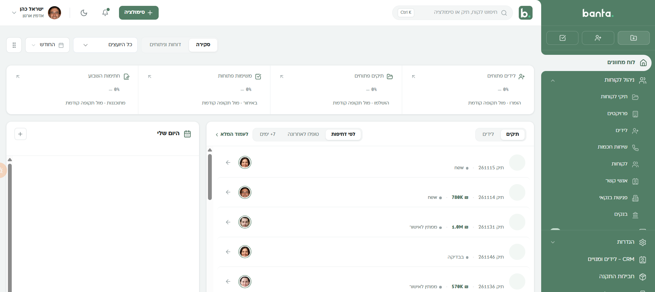Open the arrow on the תיקים פתוחים card
The width and height of the screenshot is (655, 292).
[x=282, y=76]
